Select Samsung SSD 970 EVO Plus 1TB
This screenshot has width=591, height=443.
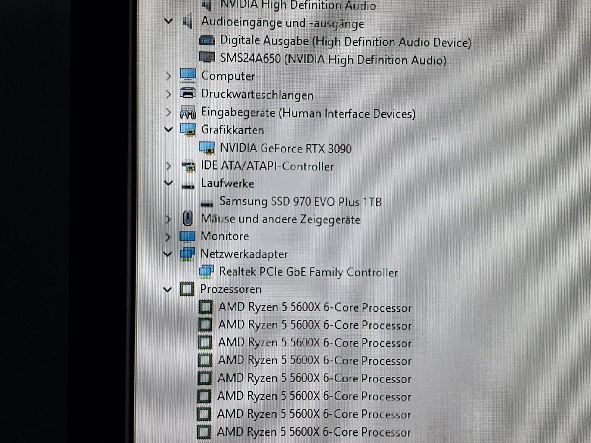(x=300, y=202)
